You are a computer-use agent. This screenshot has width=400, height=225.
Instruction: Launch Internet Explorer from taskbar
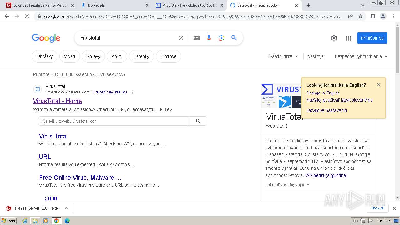pos(25,221)
